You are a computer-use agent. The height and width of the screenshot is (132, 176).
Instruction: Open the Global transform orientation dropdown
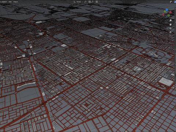coord(80,2)
